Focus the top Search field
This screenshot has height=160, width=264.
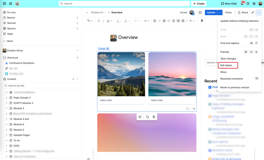coord(124,3)
